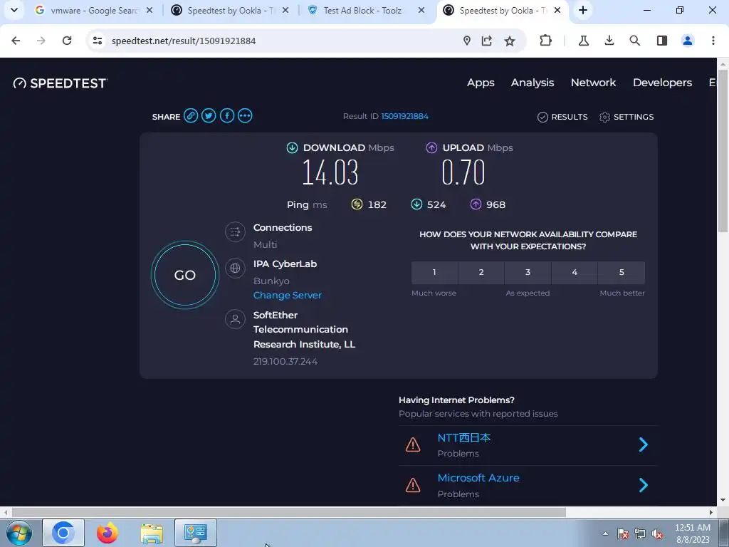Open the Control Panel taskbar icon
The width and height of the screenshot is (729, 547).
[195, 533]
